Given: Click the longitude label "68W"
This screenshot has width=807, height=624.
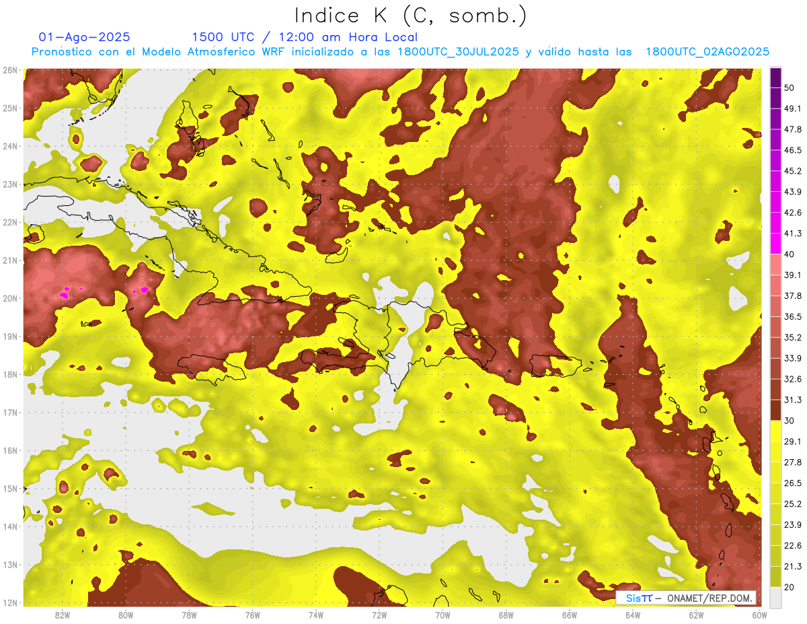Looking at the screenshot, I should click(x=506, y=615).
